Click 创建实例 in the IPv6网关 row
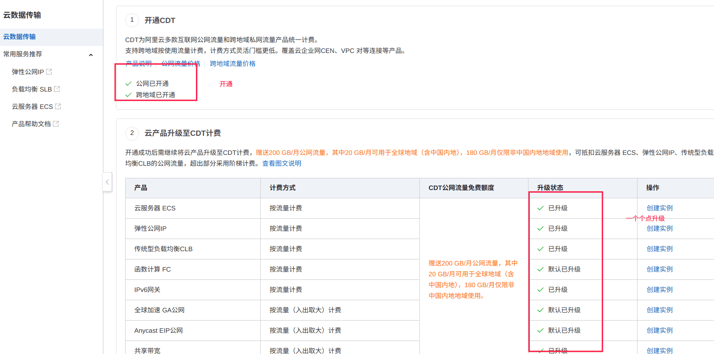This screenshot has height=354, width=714. tap(659, 290)
